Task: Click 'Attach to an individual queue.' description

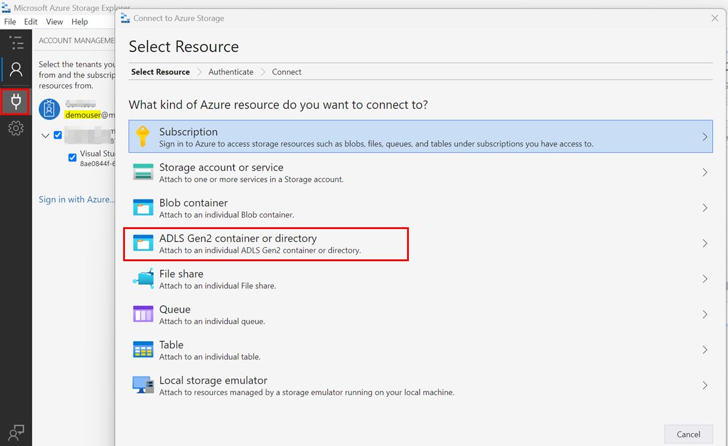Action: point(212,321)
